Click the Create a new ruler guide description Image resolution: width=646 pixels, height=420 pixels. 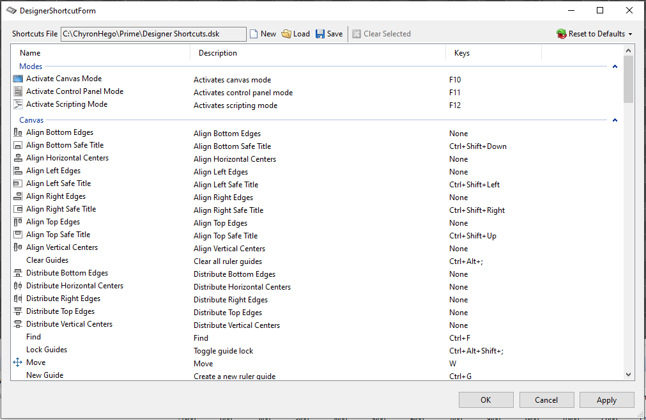(235, 377)
